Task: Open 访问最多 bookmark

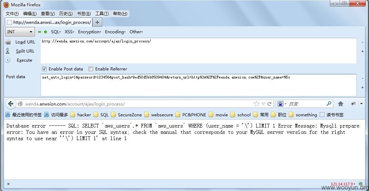Action: (56, 115)
